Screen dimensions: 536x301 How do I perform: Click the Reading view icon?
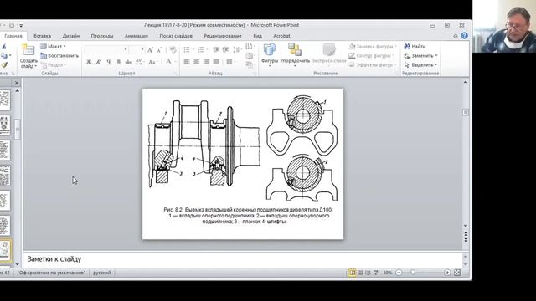point(368,273)
